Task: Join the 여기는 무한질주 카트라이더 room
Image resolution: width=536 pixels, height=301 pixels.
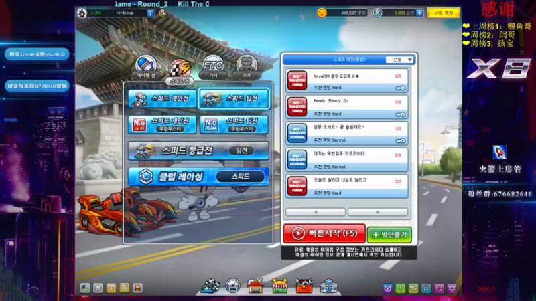Action: click(x=347, y=160)
